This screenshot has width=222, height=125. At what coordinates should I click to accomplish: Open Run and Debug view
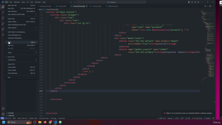pos(3,24)
